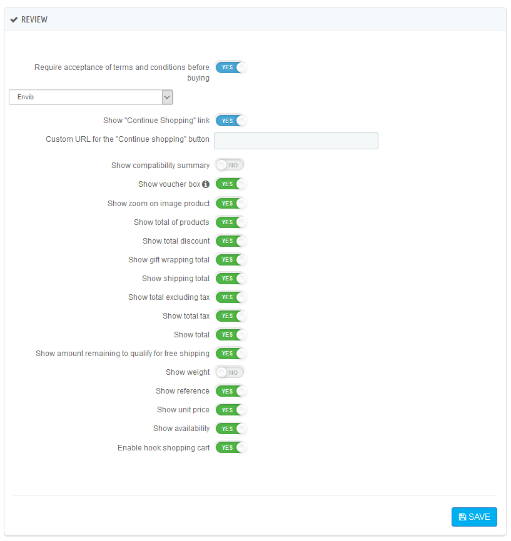Switch off Show total discount
This screenshot has width=511, height=541.
(x=231, y=241)
